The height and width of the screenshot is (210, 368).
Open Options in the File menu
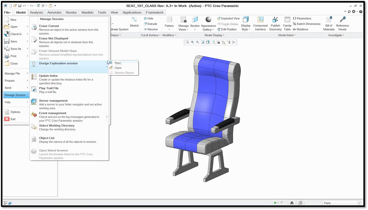tap(16, 112)
